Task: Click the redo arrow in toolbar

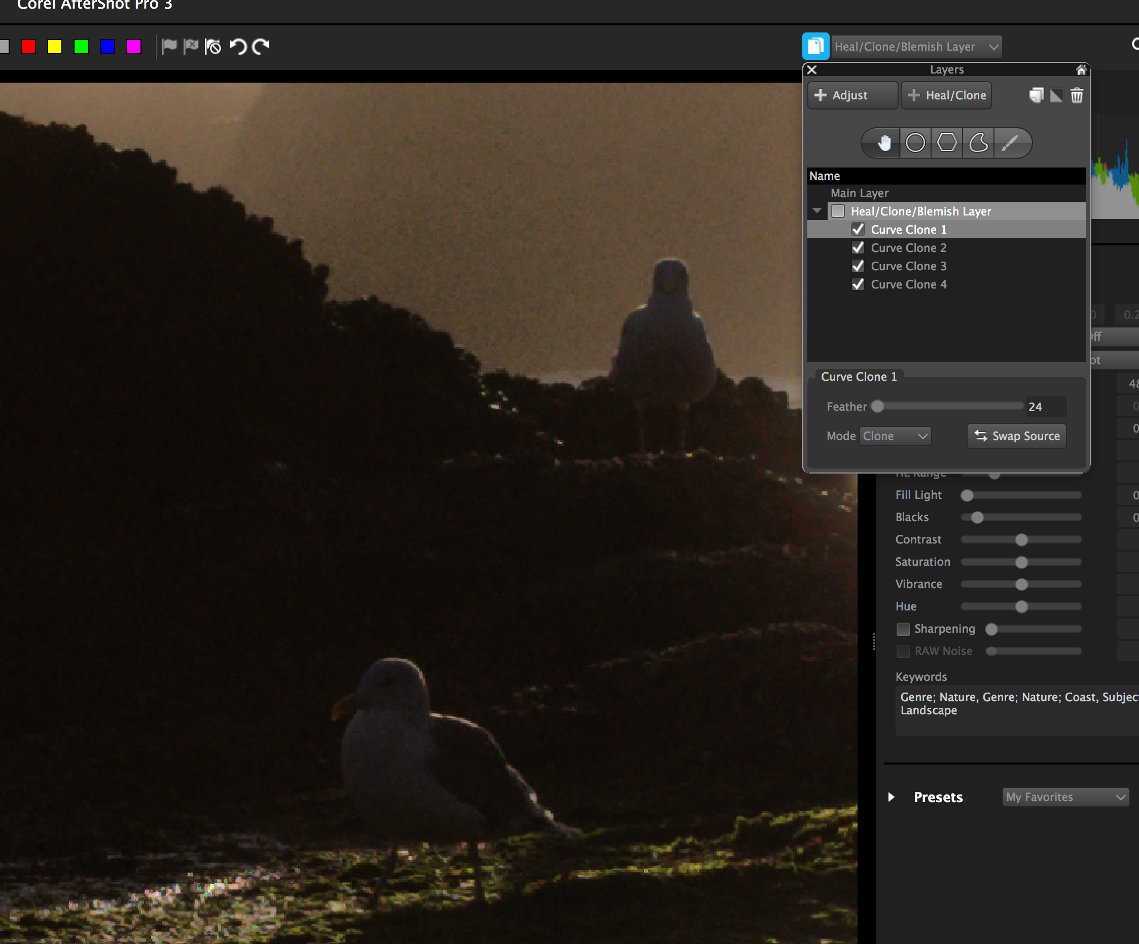Action: [261, 47]
